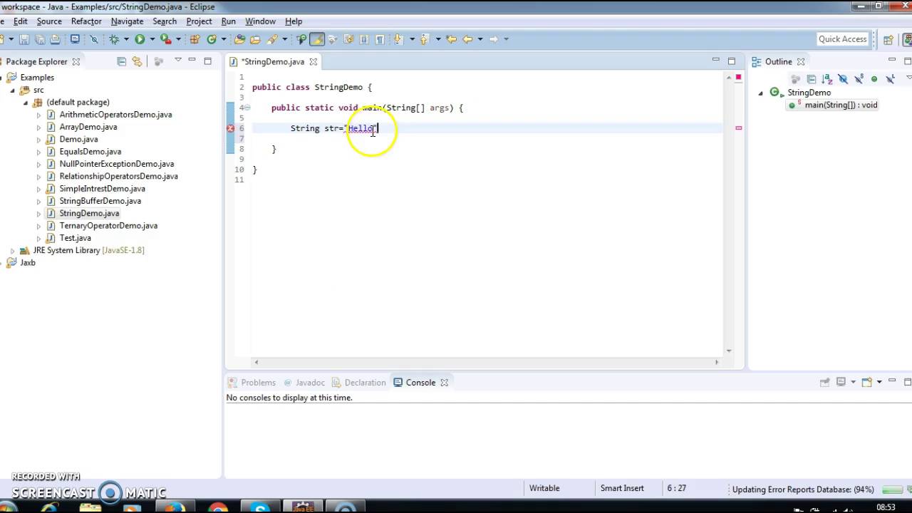Click the Back navigation yellow arrow
The width and height of the screenshot is (912, 513).
pos(467,39)
